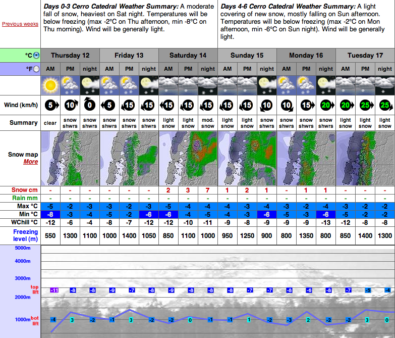Select the Thursday 12 day header
The image size is (395, 338).
[x=70, y=55]
